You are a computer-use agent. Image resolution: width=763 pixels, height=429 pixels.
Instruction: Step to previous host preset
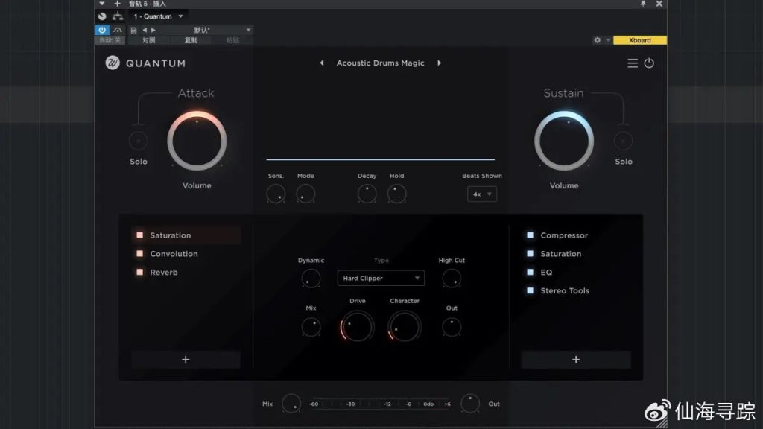click(x=145, y=30)
